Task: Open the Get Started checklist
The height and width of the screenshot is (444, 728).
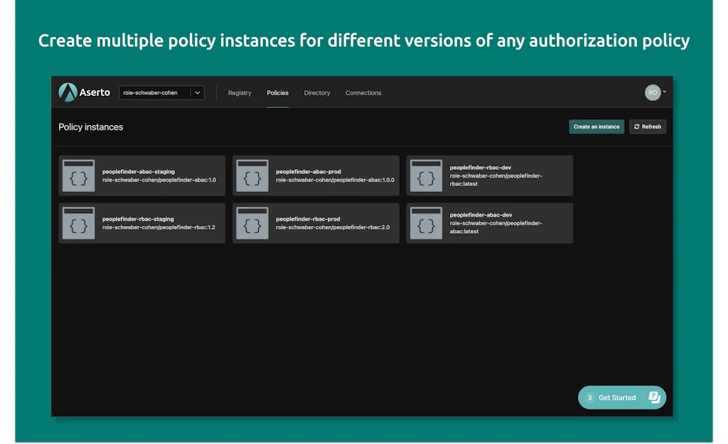Action: coord(616,398)
